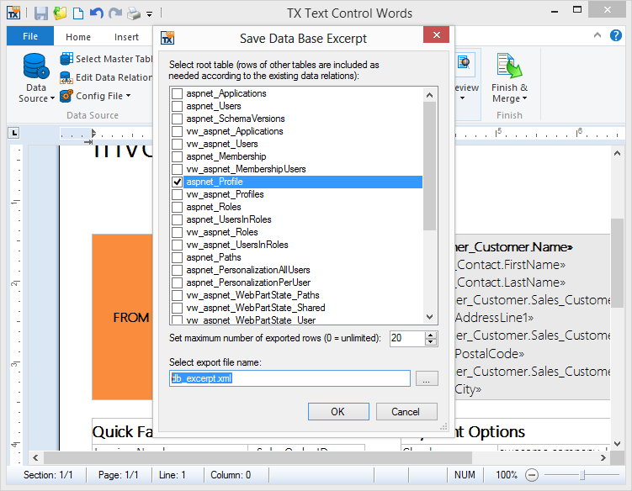Click the Edit Data Relations icon
Screen dimensions: 632x491
[67, 77]
